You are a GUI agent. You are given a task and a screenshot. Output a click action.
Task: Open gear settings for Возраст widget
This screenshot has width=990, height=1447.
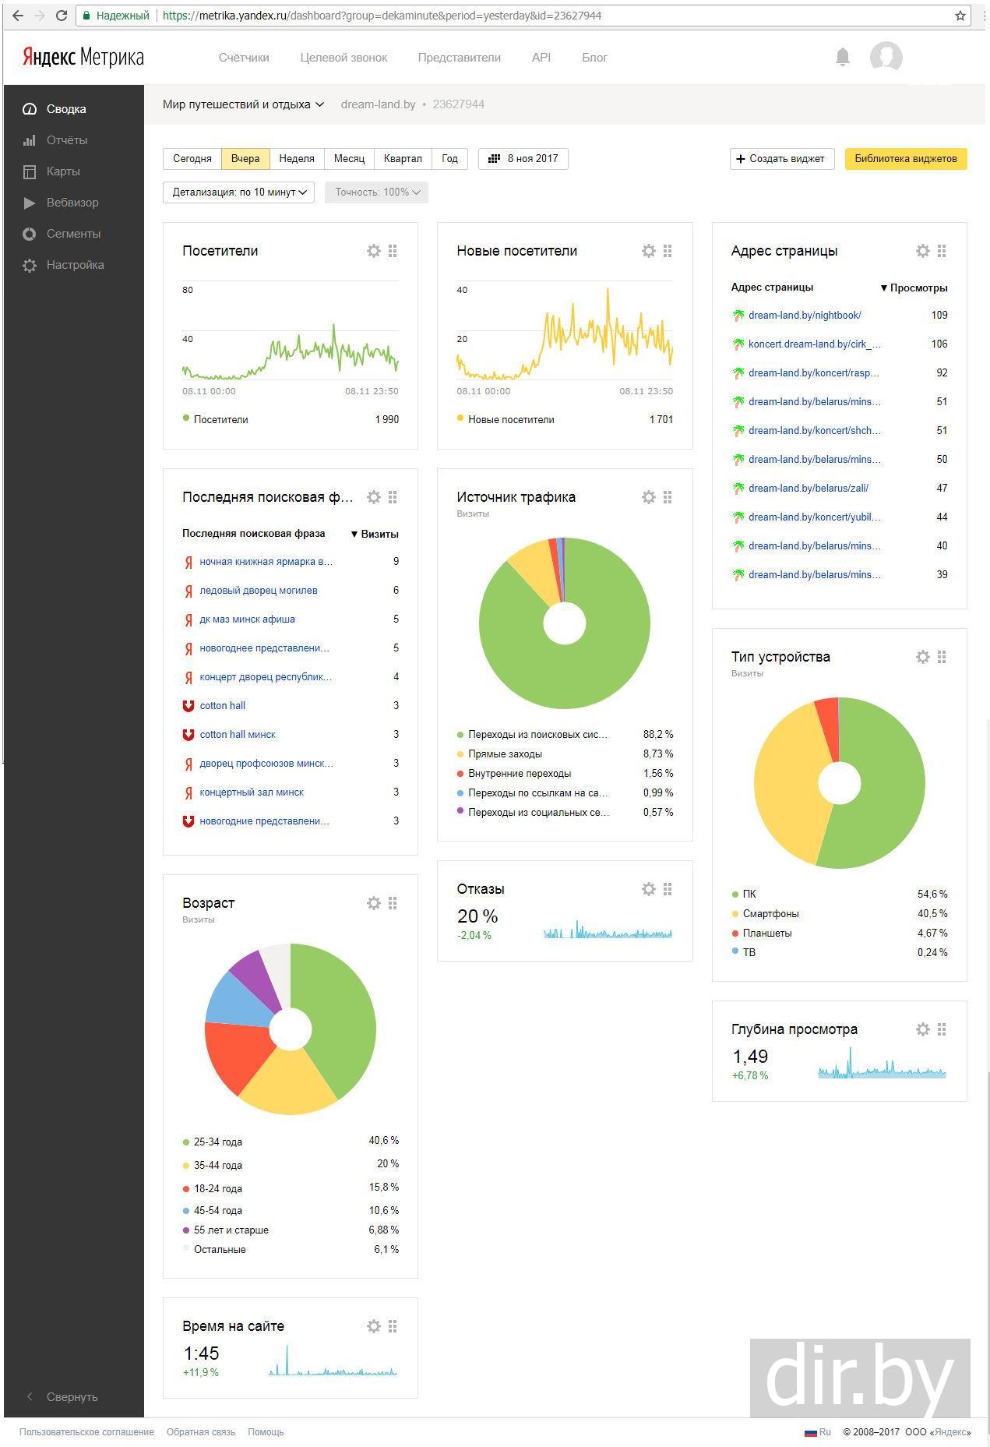[374, 903]
